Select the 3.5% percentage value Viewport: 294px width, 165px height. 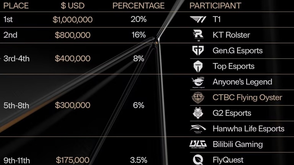138,160
